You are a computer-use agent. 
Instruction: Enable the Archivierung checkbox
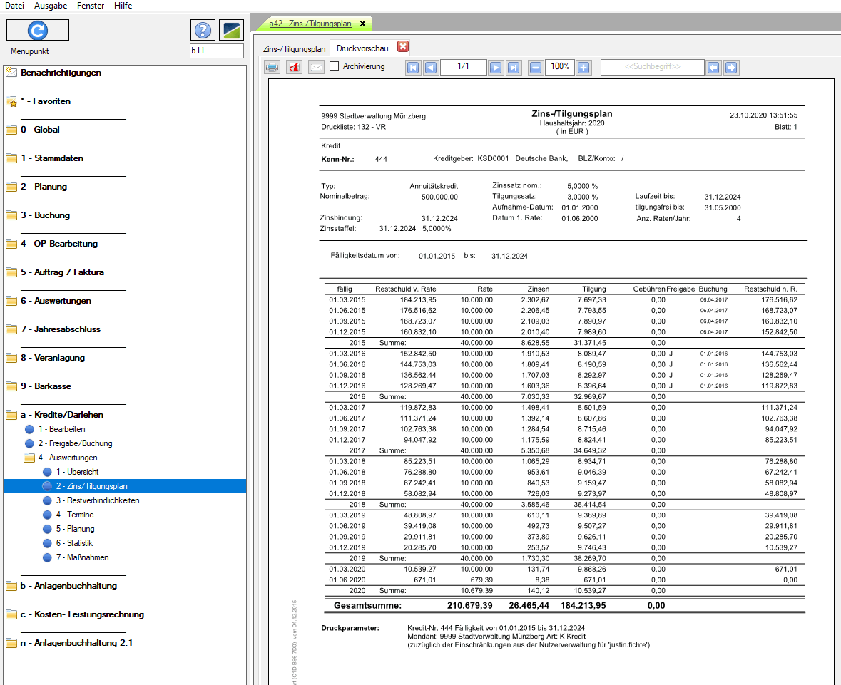point(335,66)
